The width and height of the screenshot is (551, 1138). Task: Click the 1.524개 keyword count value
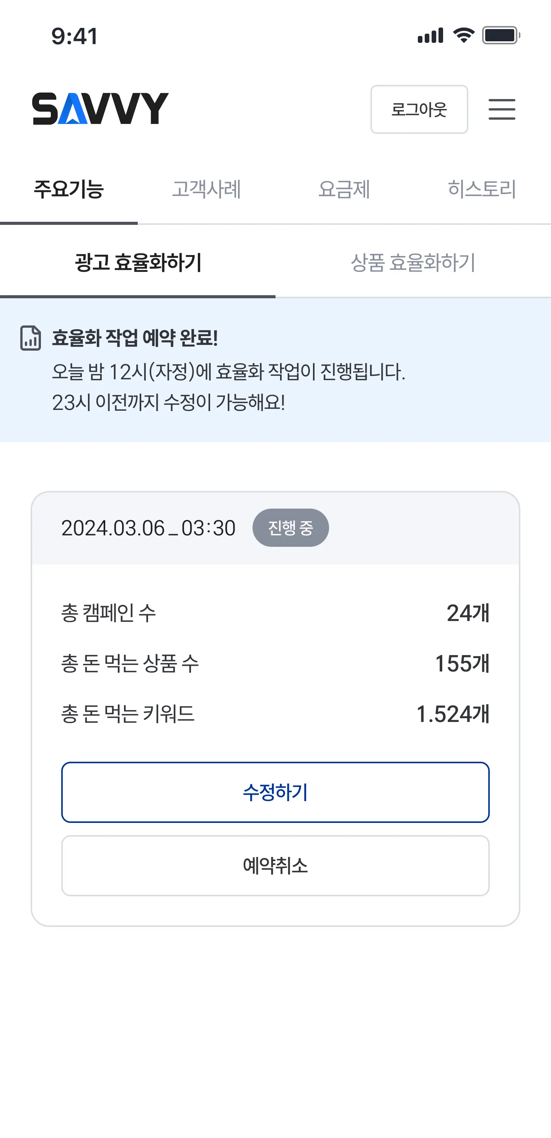(453, 714)
